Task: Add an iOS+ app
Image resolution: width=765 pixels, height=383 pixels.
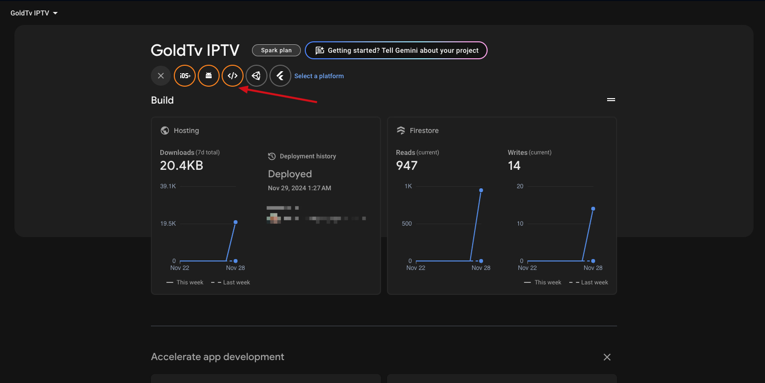Action: pyautogui.click(x=185, y=76)
